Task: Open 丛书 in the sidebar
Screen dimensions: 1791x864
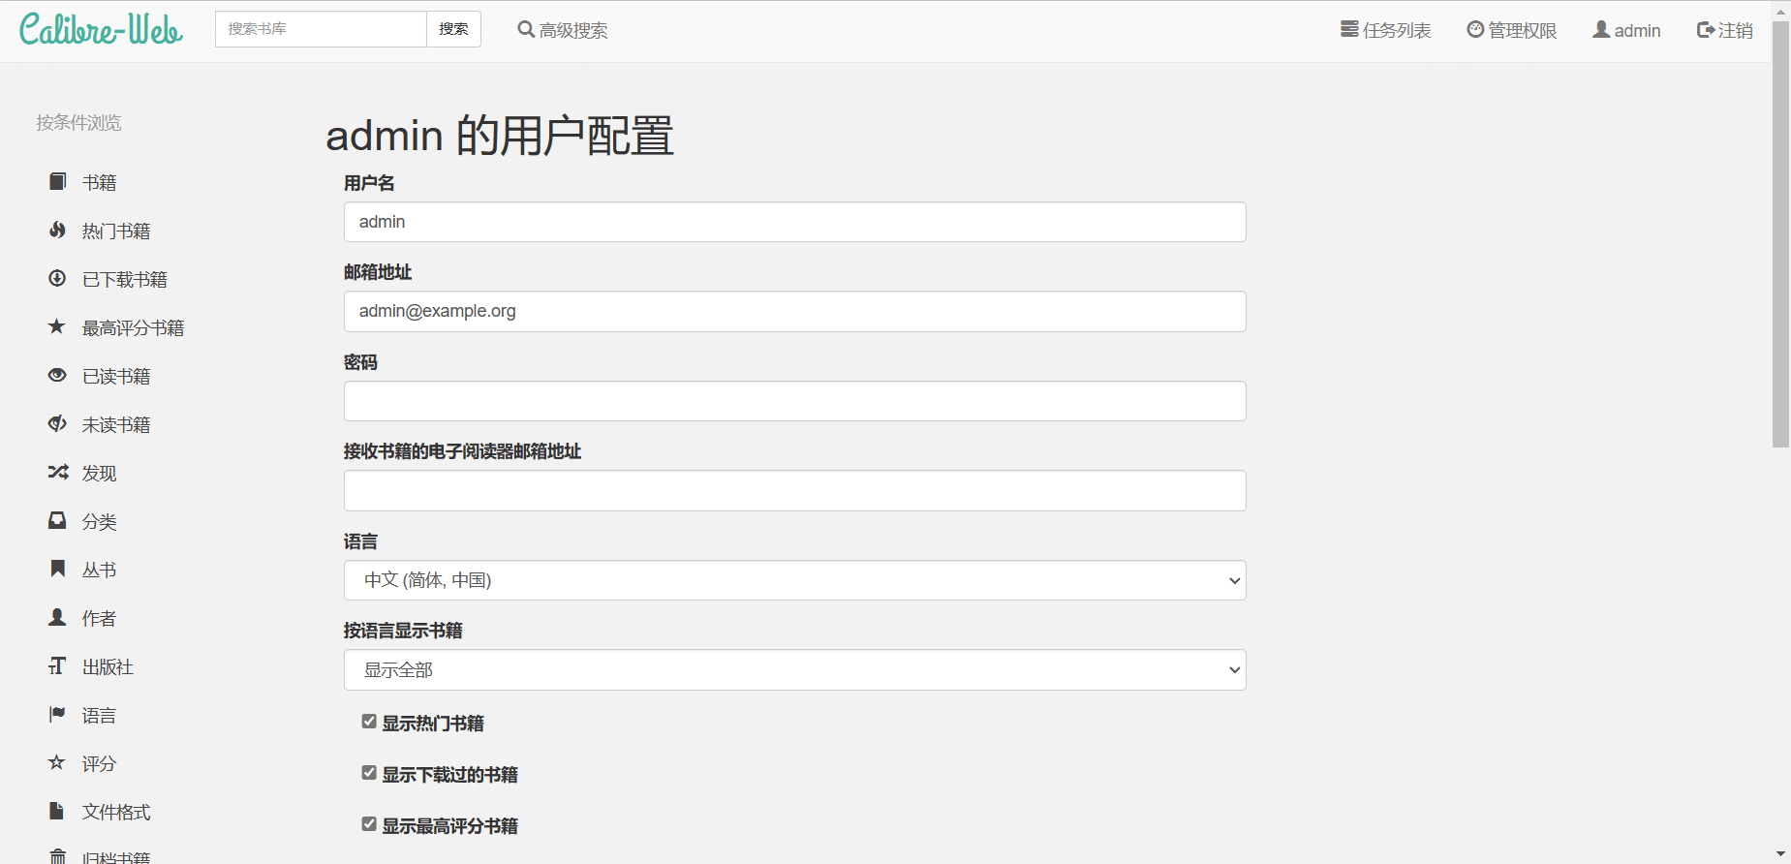Action: (x=99, y=570)
